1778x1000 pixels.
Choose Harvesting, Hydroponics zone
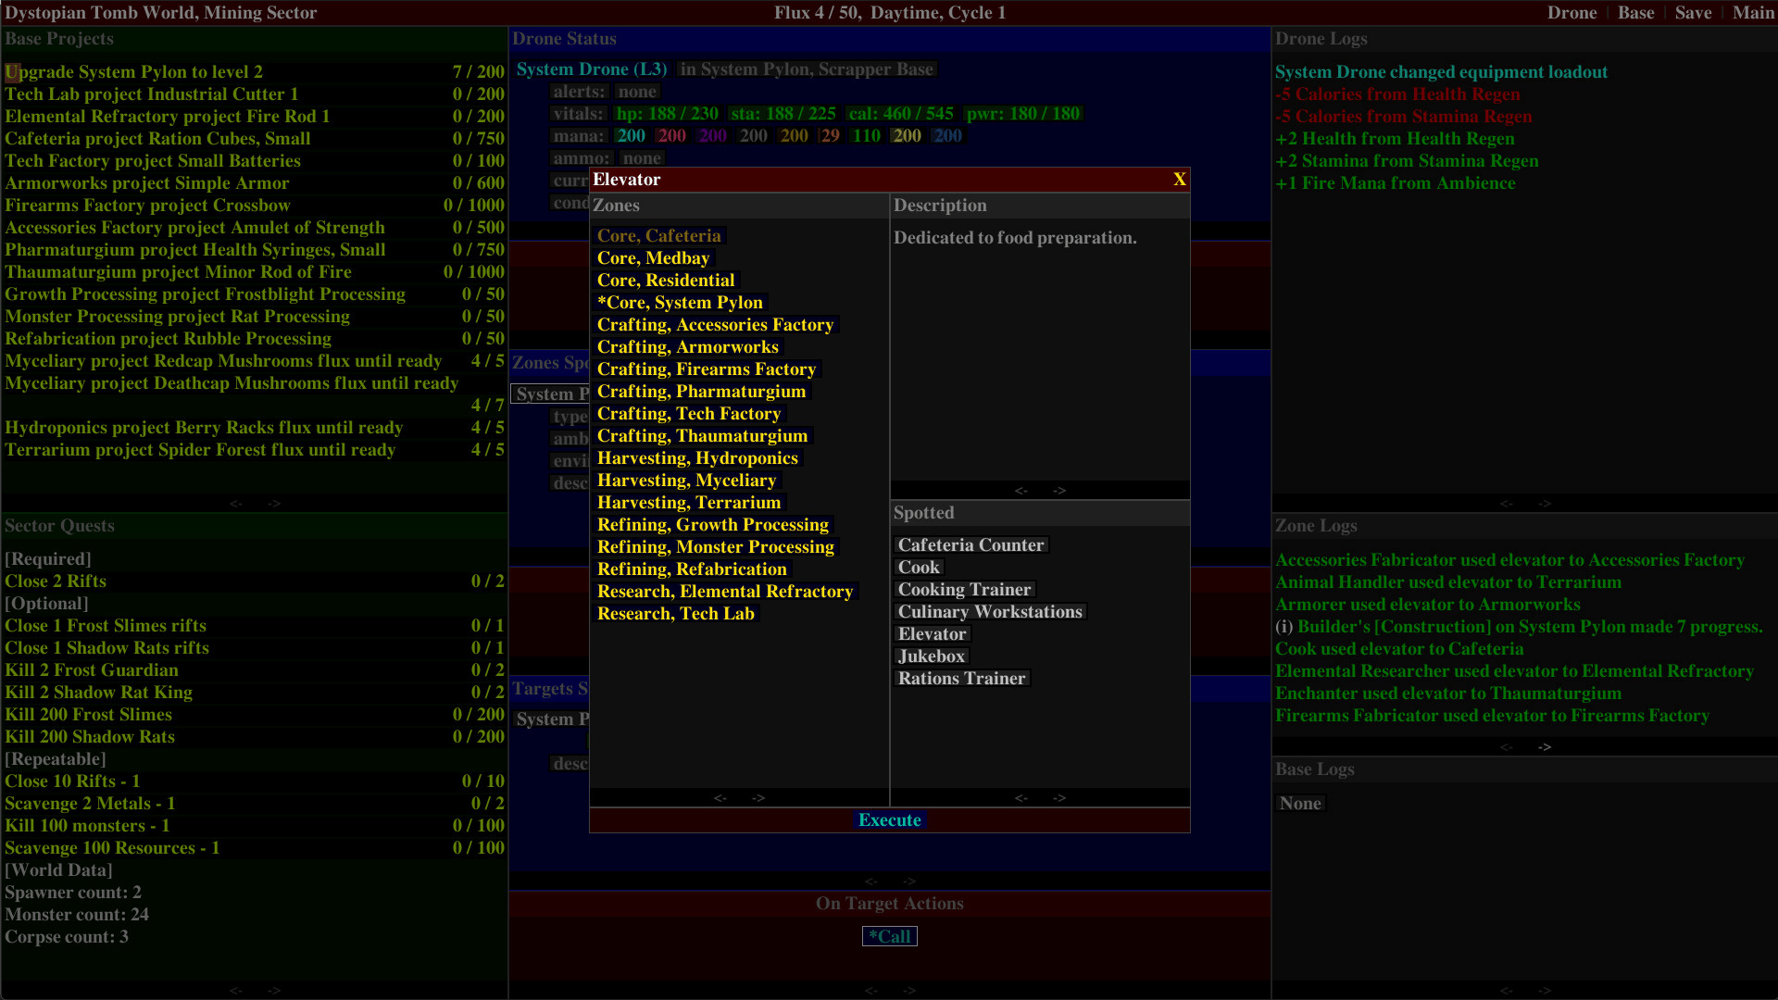click(x=696, y=458)
